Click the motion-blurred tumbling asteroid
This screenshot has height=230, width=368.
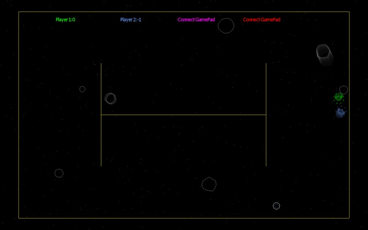click(x=325, y=55)
